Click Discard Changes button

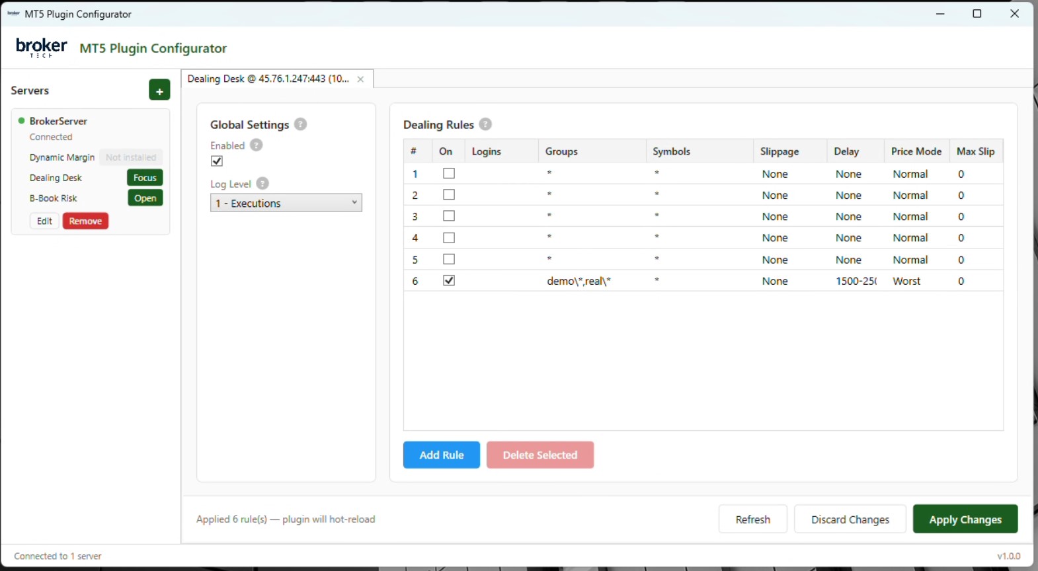(850, 519)
